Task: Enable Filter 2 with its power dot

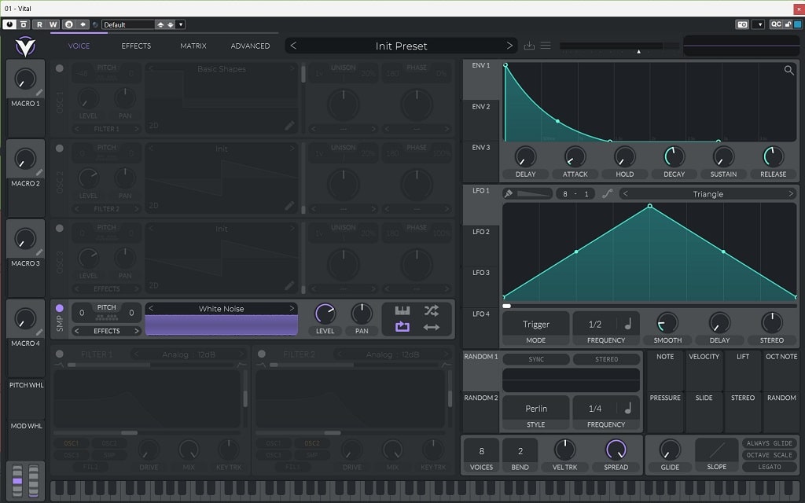Action: click(x=262, y=354)
